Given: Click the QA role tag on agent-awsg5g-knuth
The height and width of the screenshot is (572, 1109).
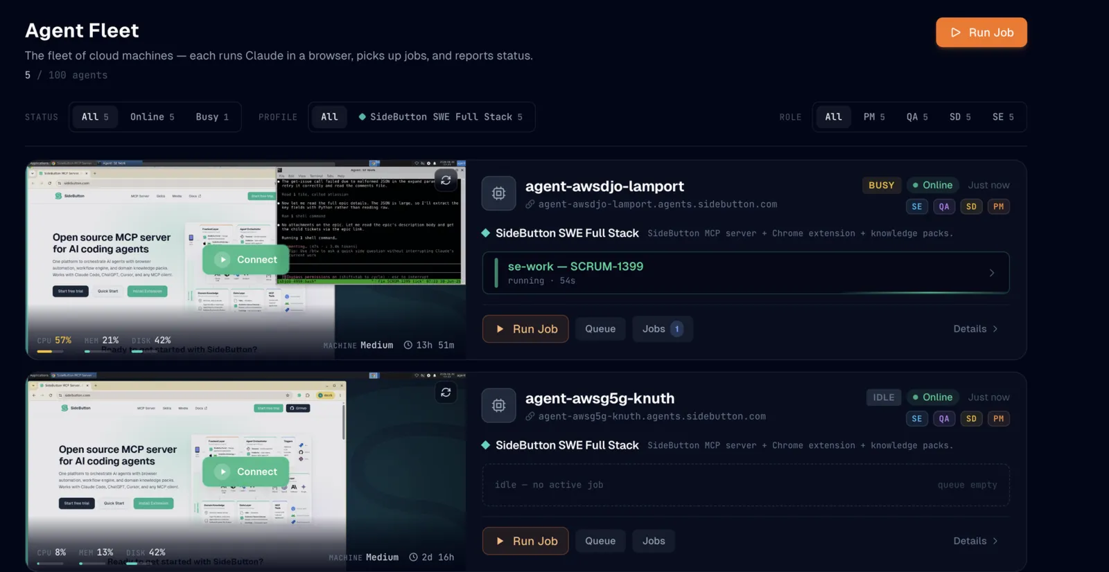Looking at the screenshot, I should tap(944, 418).
